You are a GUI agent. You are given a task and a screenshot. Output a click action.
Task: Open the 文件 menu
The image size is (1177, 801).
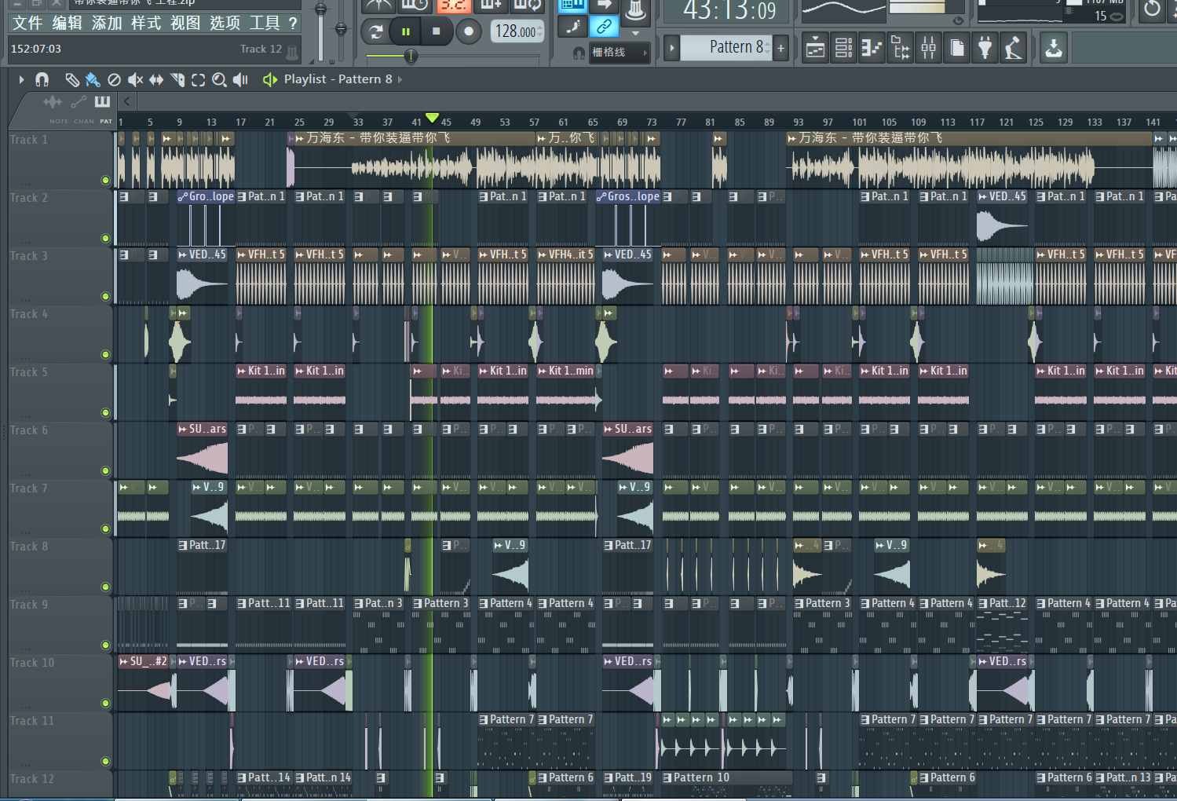[27, 24]
